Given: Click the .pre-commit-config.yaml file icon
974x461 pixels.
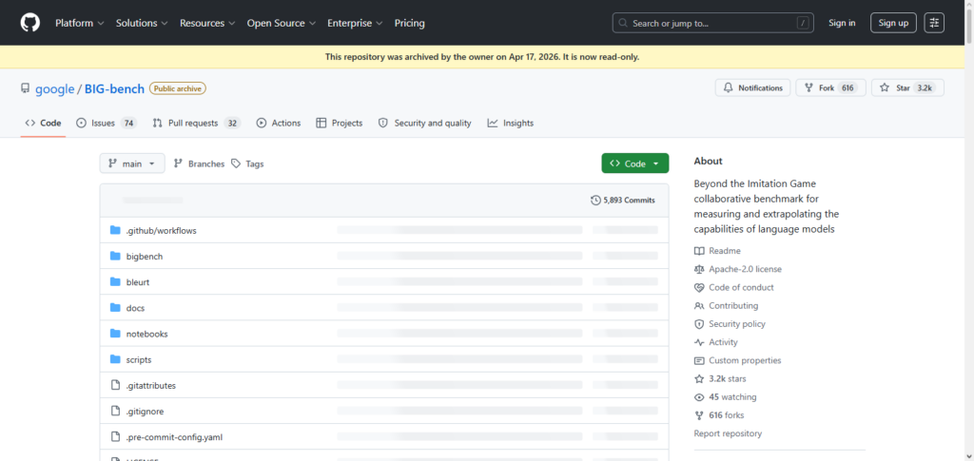Looking at the screenshot, I should [x=115, y=437].
